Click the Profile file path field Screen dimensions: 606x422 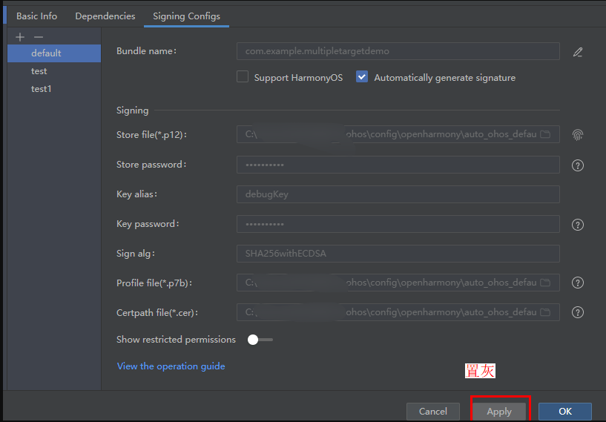(x=398, y=283)
